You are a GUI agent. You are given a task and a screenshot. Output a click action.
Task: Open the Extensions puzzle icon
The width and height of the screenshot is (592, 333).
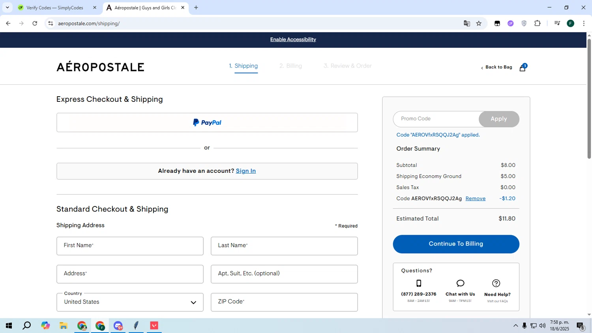tap(537, 23)
